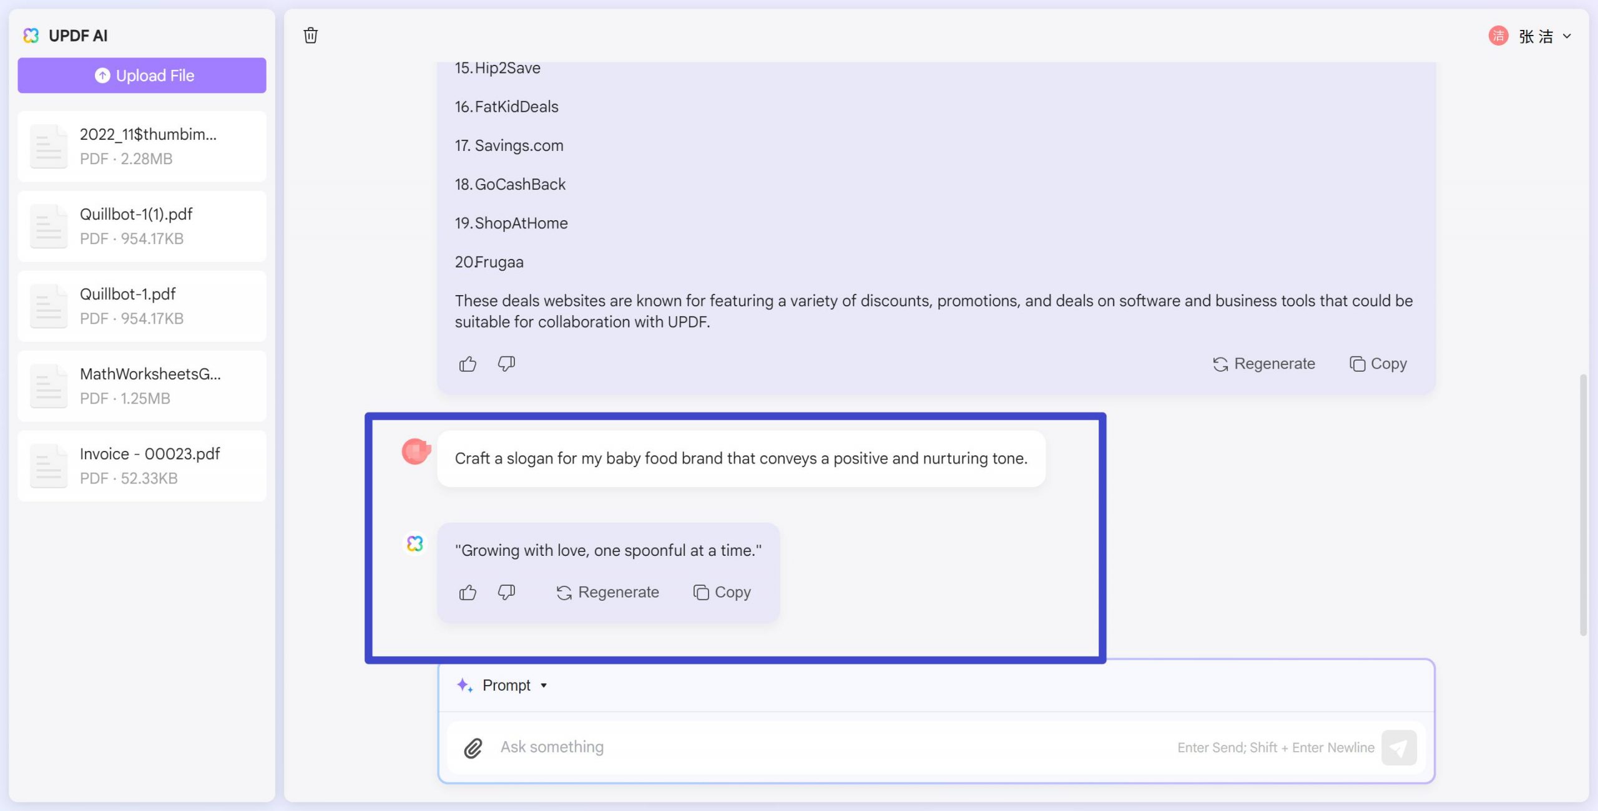Screen dimensions: 1598x811
Task: Send the message via paper plane icon
Action: [1399, 747]
